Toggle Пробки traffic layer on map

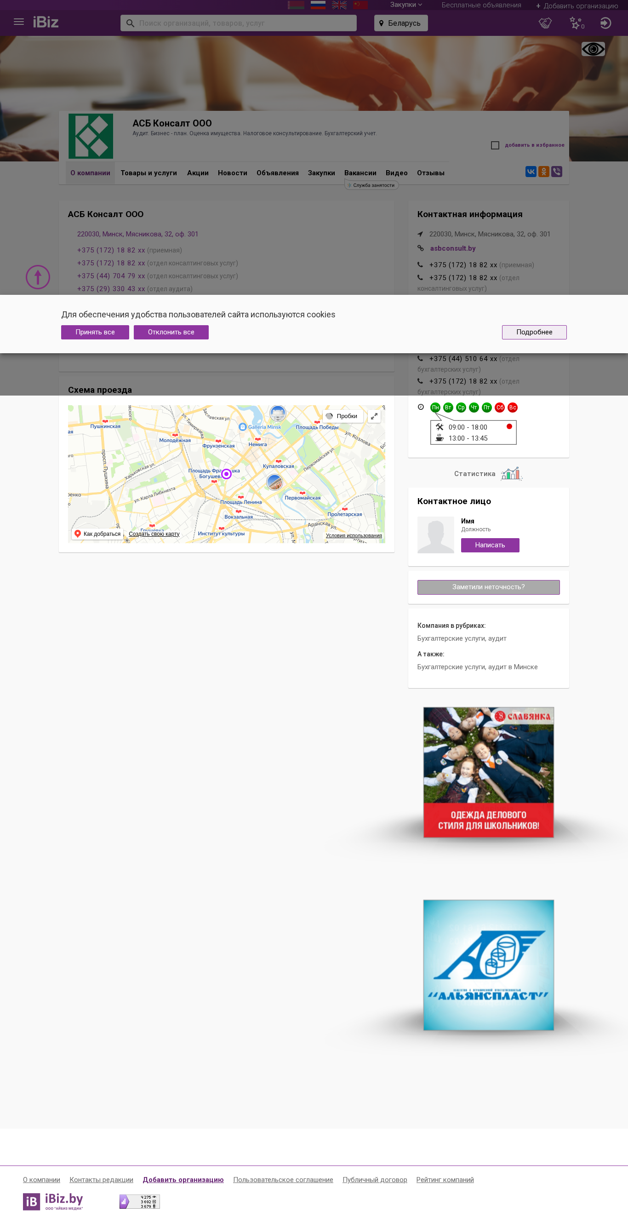342,416
